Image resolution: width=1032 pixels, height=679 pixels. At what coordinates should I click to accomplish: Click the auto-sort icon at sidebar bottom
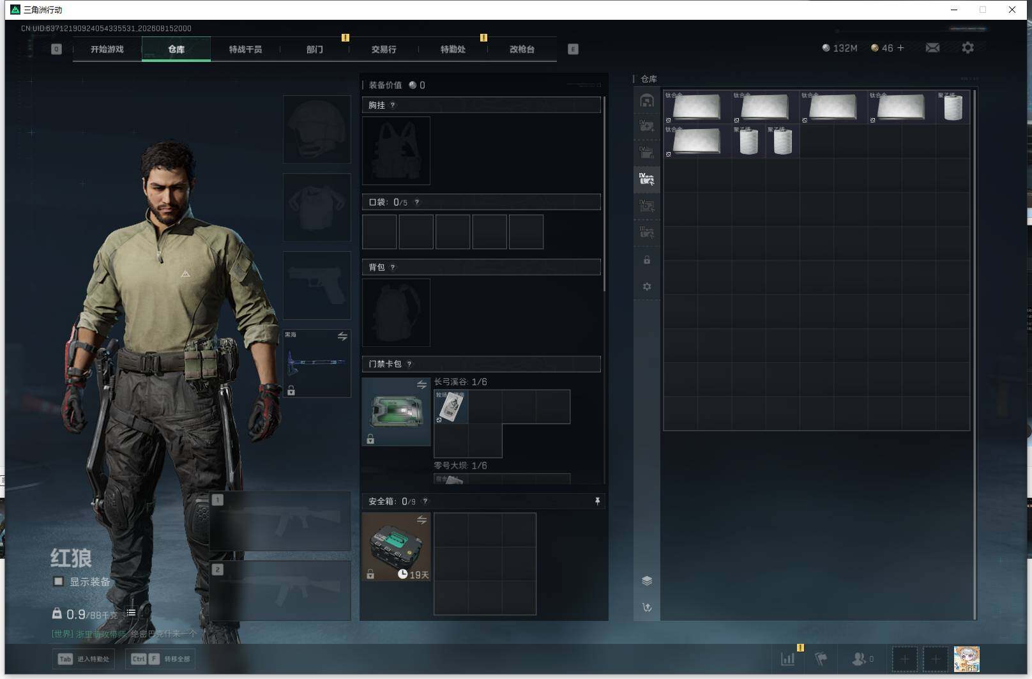tap(647, 607)
